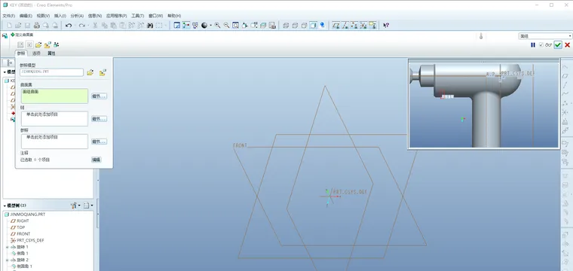This screenshot has height=271, width=573.
Task: Click the 参照 tab
Action: click(21, 53)
